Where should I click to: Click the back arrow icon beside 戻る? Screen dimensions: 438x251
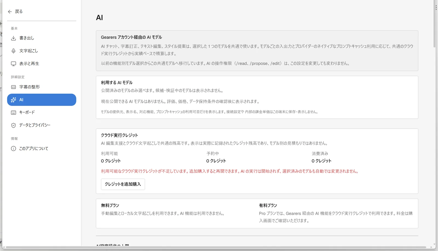10,11
